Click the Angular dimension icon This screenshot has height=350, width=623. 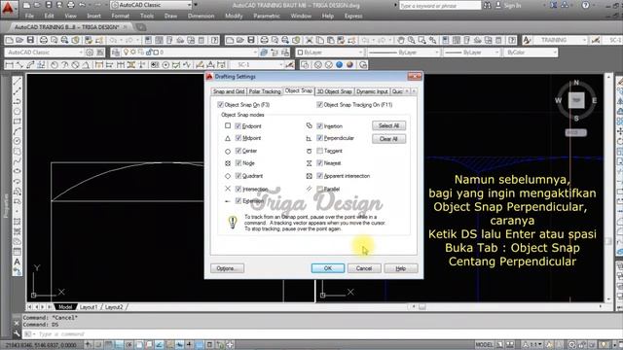click(86, 65)
